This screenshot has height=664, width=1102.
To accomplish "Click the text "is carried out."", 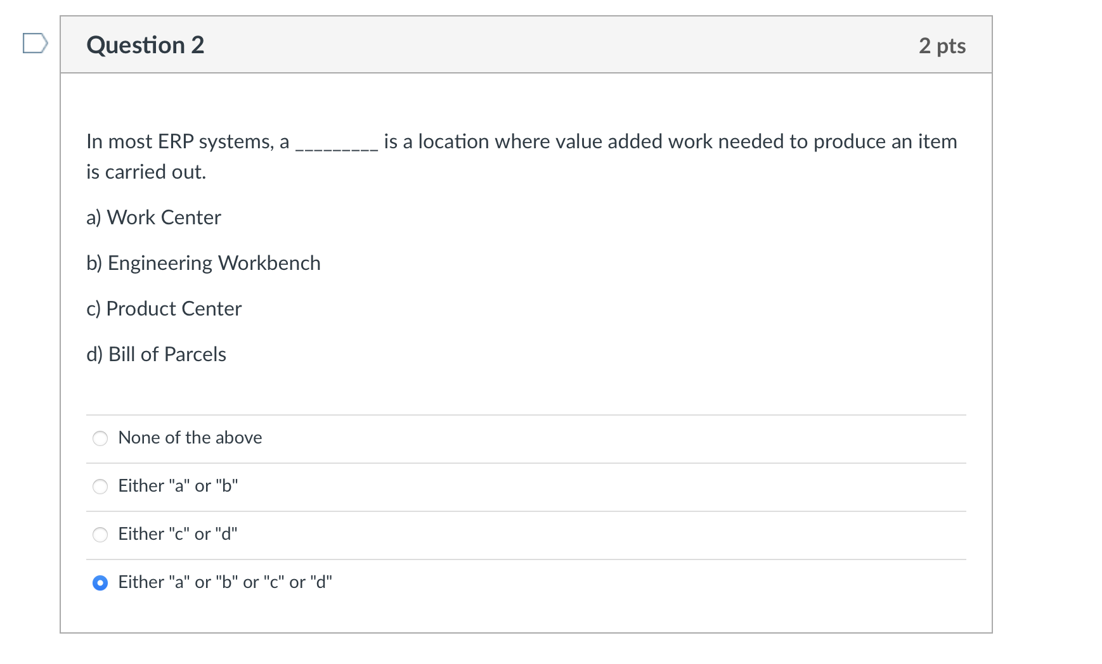I will pyautogui.click(x=146, y=172).
